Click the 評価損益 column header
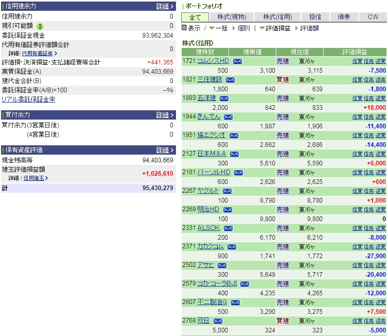 click(x=355, y=52)
